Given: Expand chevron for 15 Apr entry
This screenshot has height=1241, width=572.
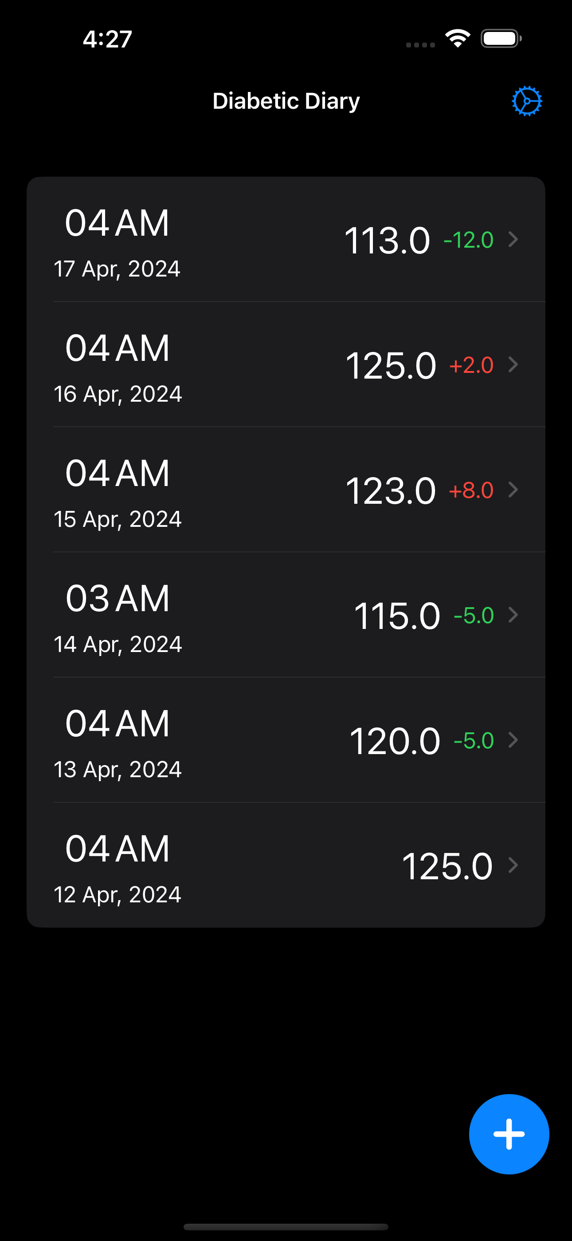Looking at the screenshot, I should tap(513, 490).
